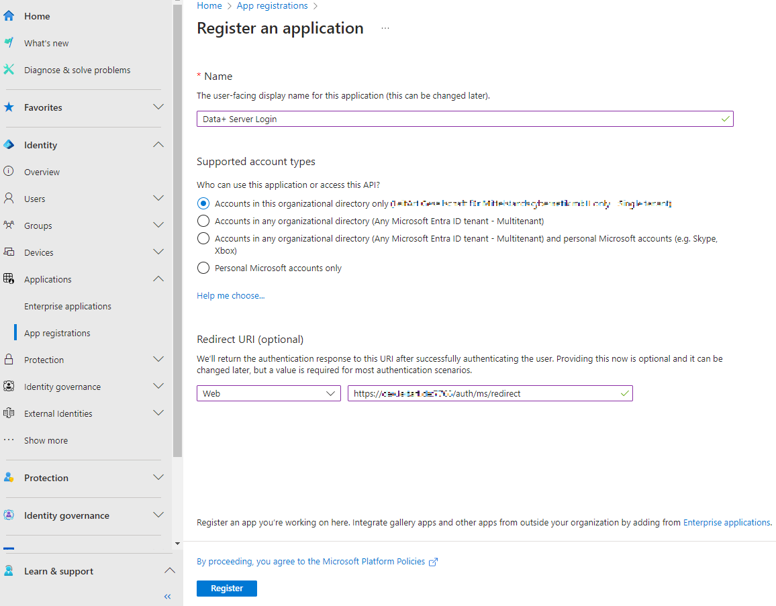Click Show more in sidebar

46,440
